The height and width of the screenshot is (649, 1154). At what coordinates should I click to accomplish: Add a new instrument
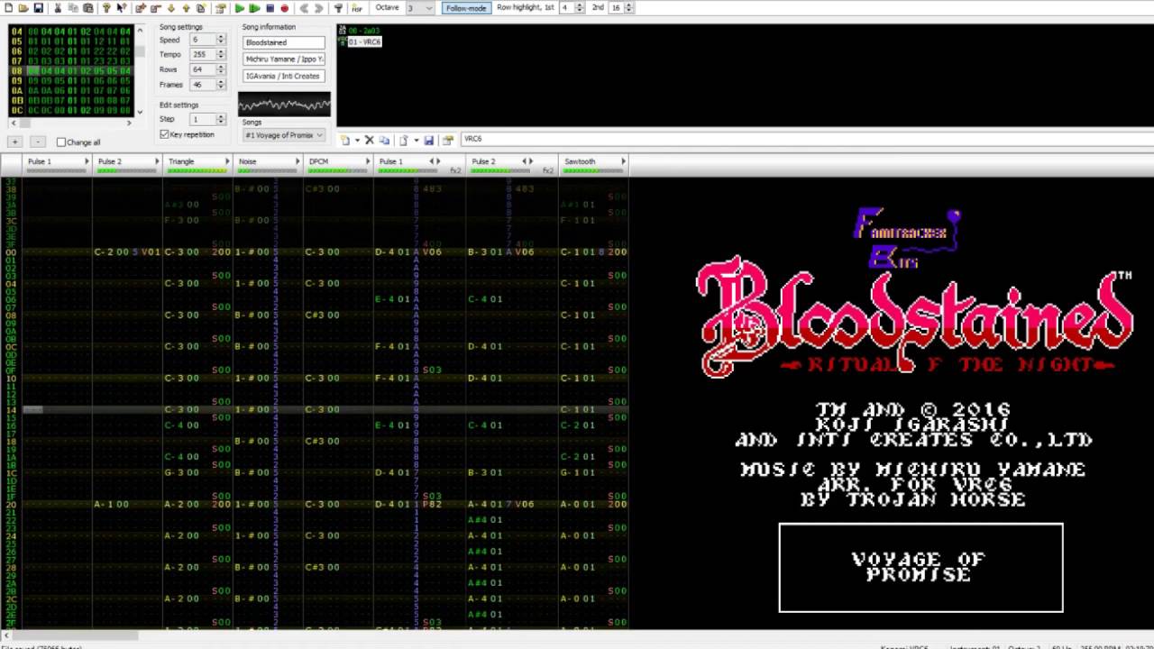click(344, 140)
